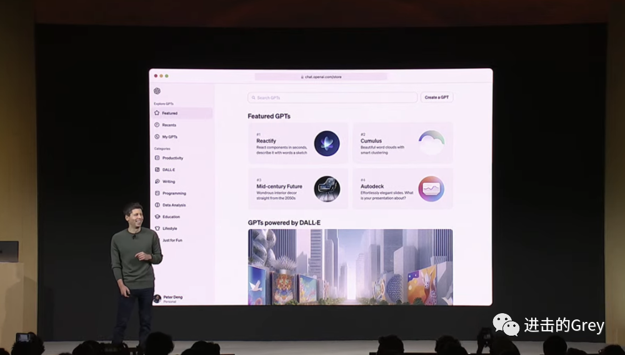Click 'React components in seconds' description
The width and height of the screenshot is (625, 355).
[x=282, y=150]
